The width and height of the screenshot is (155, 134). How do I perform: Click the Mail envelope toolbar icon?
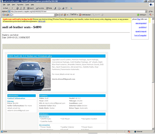[x=59, y=8]
